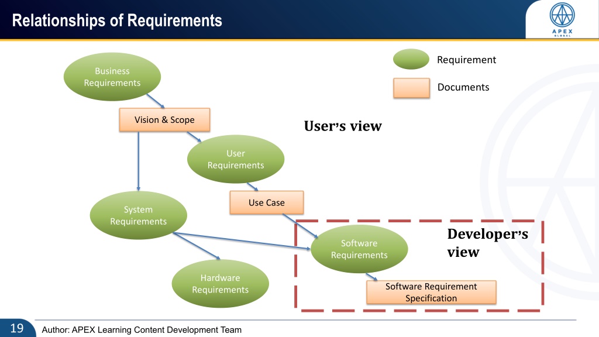Select the System Requirements ellipse
The width and height of the screenshot is (599, 337).
click(x=138, y=215)
